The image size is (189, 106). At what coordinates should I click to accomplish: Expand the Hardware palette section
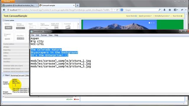pos(16,59)
